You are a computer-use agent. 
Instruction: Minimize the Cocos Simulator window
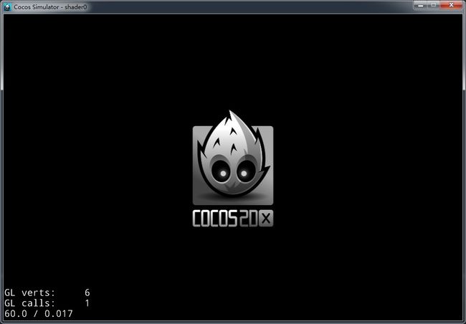(x=421, y=5)
